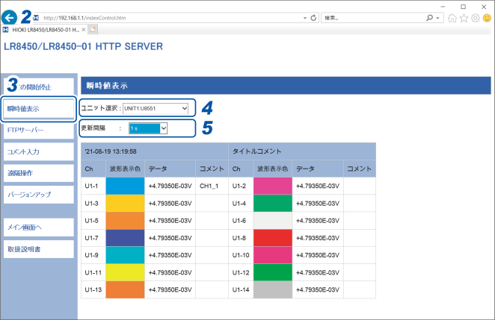Click U1-9 cyan waveform color swatch
The image size is (495, 320).
[125, 255]
